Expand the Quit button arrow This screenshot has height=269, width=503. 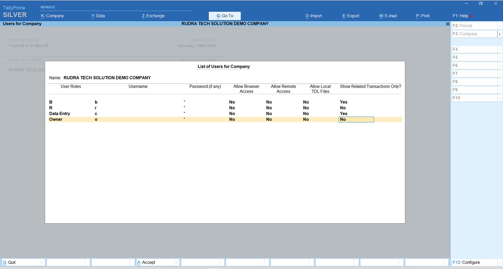tap(42, 263)
